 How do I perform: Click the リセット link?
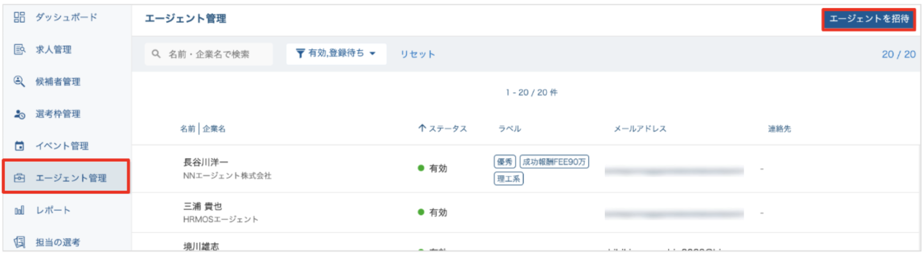(x=417, y=54)
